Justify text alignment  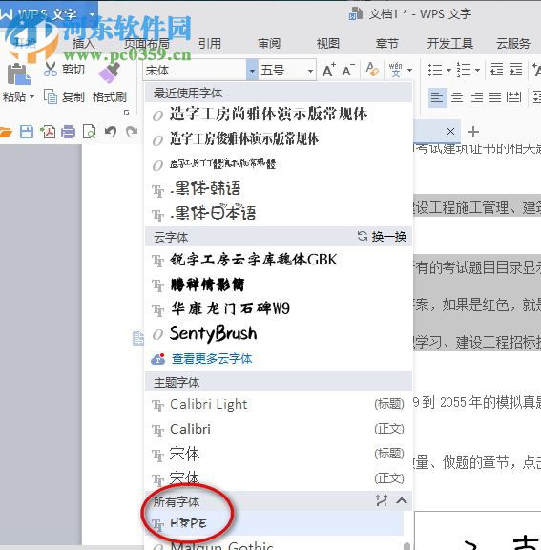pyautogui.click(x=495, y=97)
